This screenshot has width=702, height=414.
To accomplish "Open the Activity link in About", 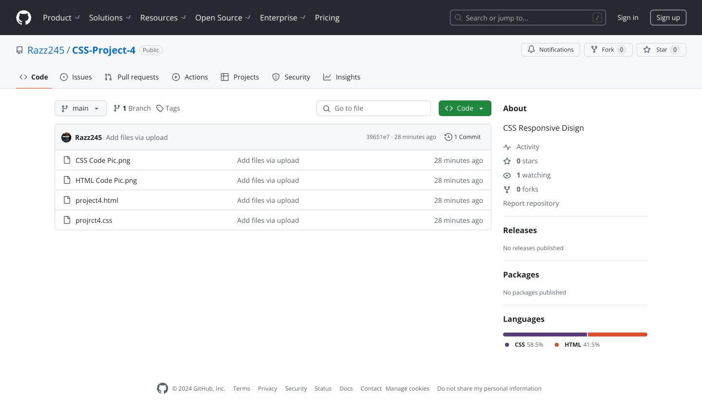I will [x=521, y=147].
